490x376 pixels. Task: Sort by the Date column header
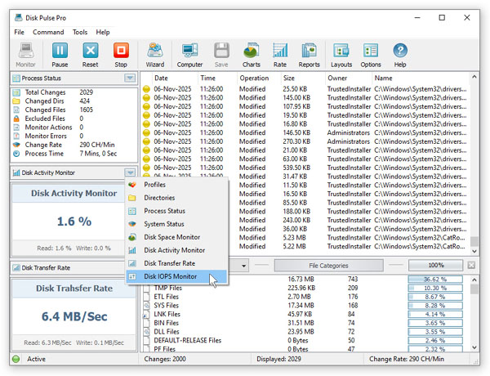point(174,78)
